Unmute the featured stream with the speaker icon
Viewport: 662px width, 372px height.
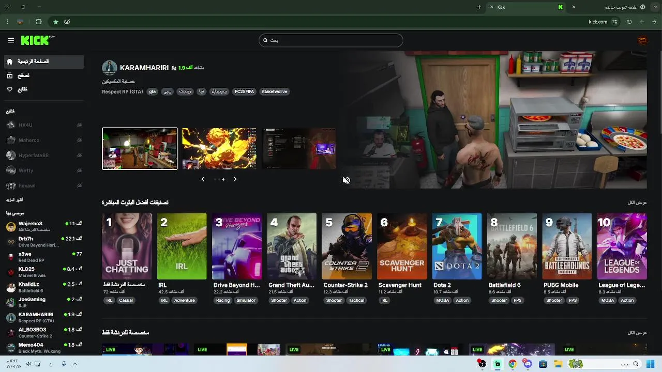[346, 180]
